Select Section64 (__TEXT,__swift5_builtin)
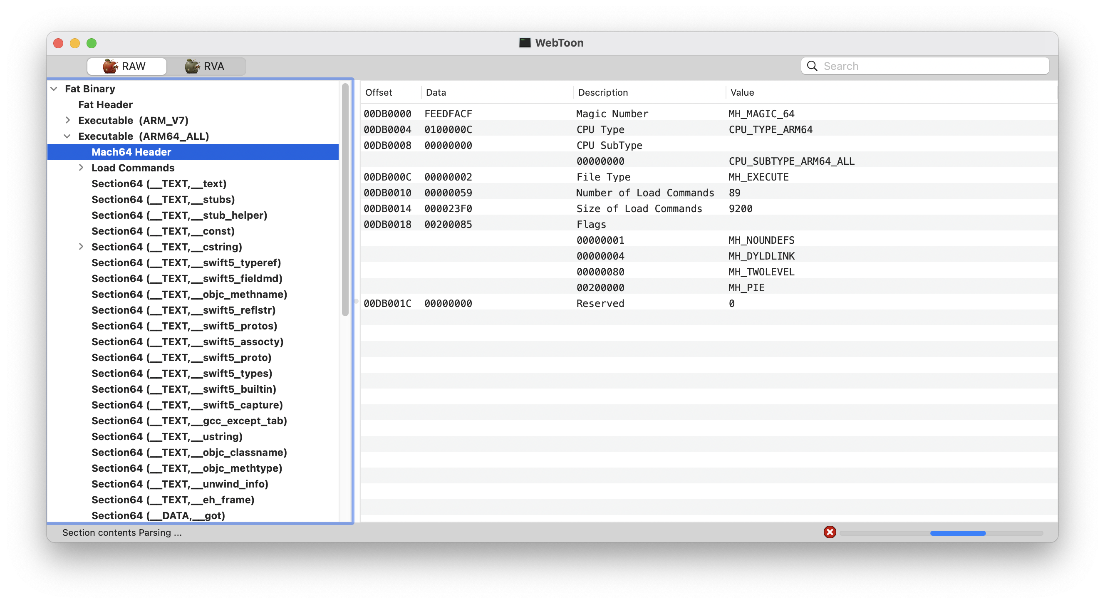This screenshot has width=1105, height=604. click(x=183, y=389)
